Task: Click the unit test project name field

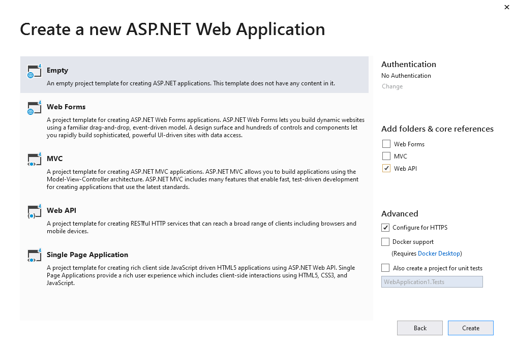Action: 432,282
